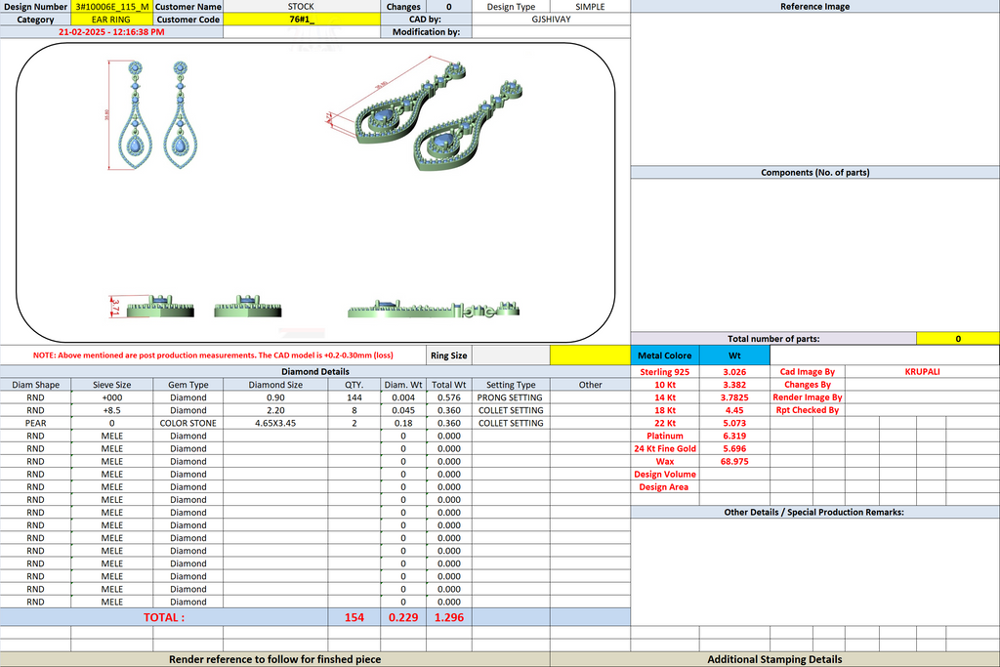Image resolution: width=1000 pixels, height=667 pixels.
Task: Select the +8.5 sieve size cell
Action: pos(111,410)
